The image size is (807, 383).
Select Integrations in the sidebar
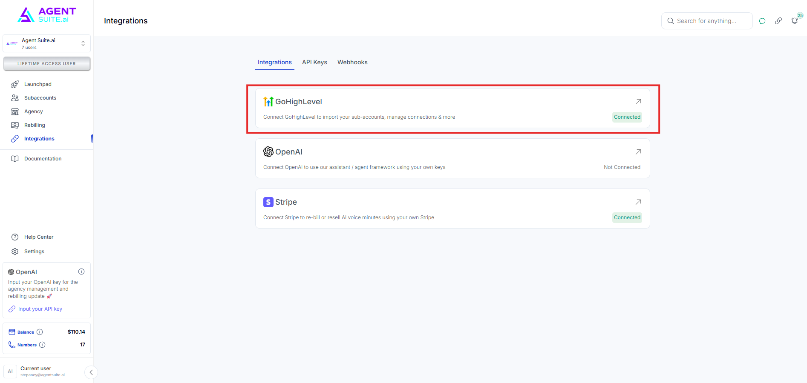click(39, 139)
